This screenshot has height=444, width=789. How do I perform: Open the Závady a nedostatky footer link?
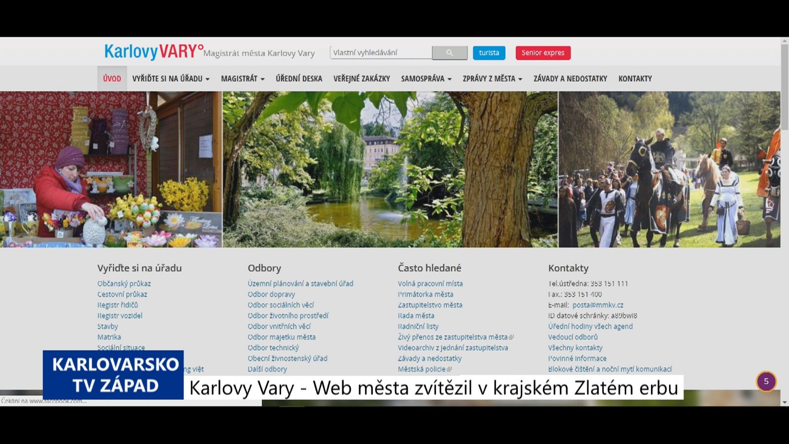tap(430, 359)
